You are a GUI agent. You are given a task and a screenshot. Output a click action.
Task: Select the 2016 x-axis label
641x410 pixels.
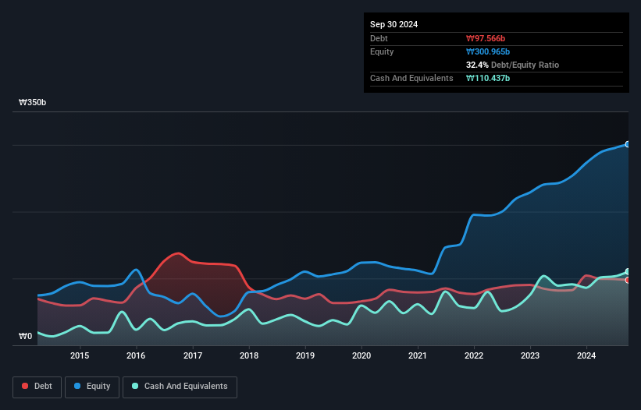pyautogui.click(x=136, y=355)
